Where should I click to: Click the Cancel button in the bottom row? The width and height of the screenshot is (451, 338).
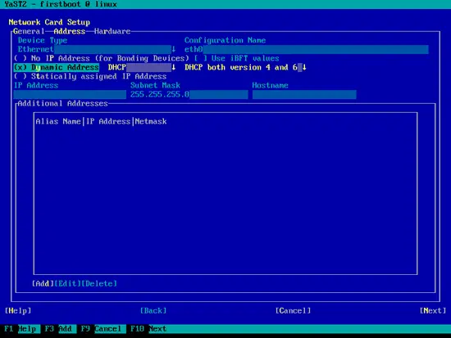(293, 311)
